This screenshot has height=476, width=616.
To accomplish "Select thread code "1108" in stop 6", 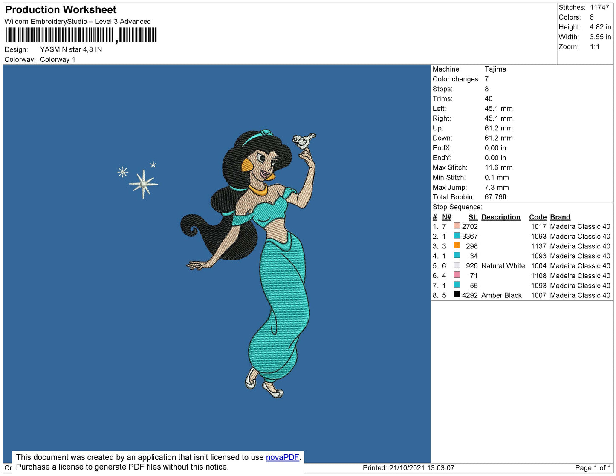I will [539, 276].
